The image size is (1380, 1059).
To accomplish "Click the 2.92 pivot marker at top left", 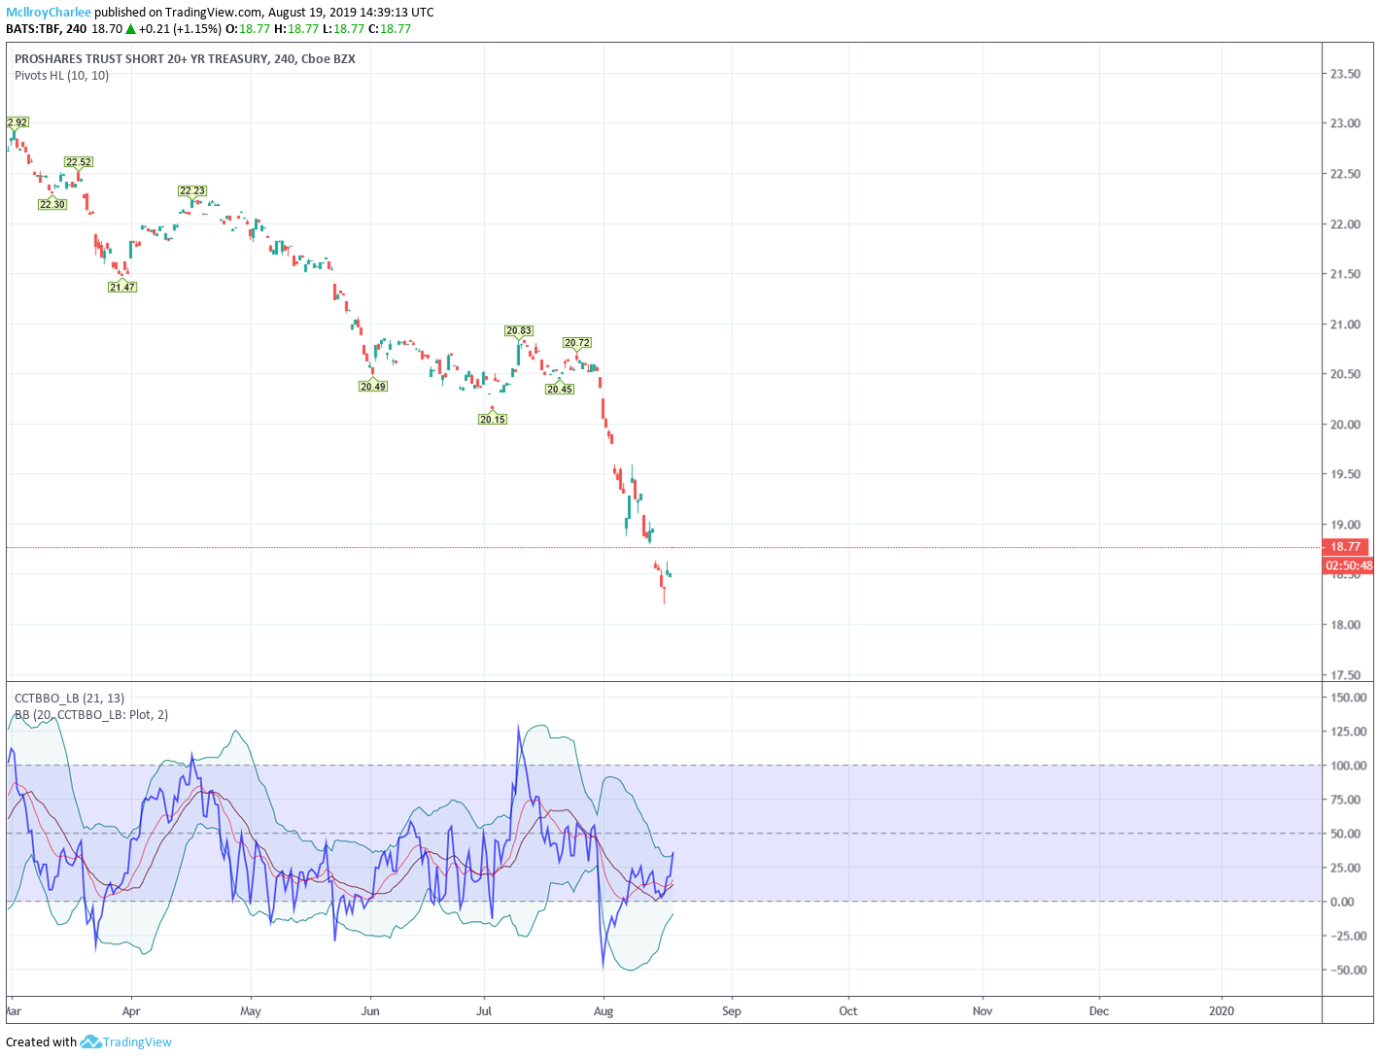I will [17, 121].
